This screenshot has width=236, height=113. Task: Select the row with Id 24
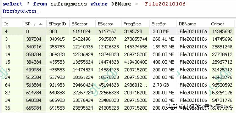[x=118, y=77]
